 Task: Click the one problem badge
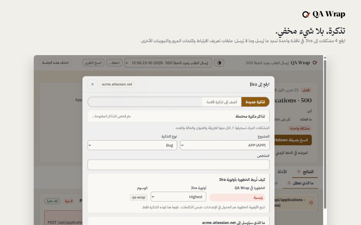coord(300,128)
